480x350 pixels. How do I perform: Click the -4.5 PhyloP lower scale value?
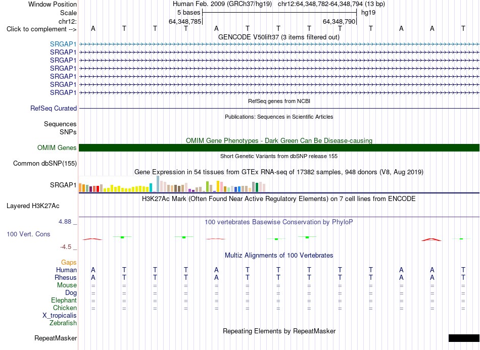66,247
